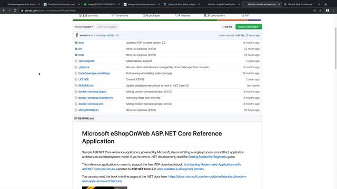View the 333 commits history
337x189 pixels.
pyautogui.click(x=88, y=15)
